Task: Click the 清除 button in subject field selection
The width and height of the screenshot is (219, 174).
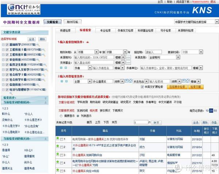Action: click(42, 39)
